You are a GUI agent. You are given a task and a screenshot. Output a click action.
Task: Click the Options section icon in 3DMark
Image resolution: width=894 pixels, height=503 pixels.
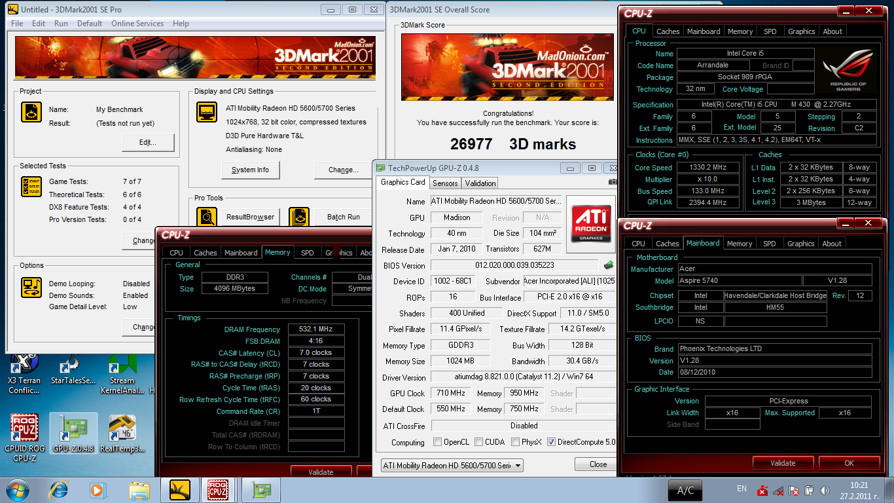[x=31, y=287]
